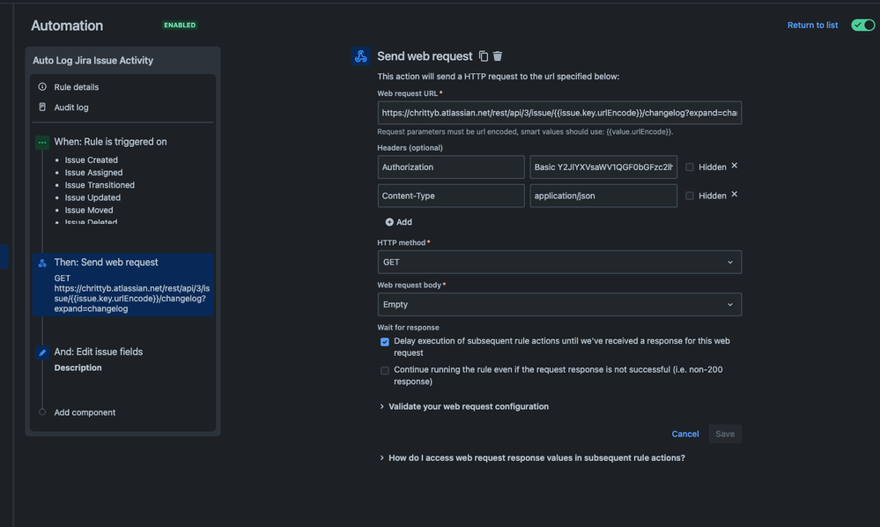Click the Add component circle icon

tap(42, 412)
